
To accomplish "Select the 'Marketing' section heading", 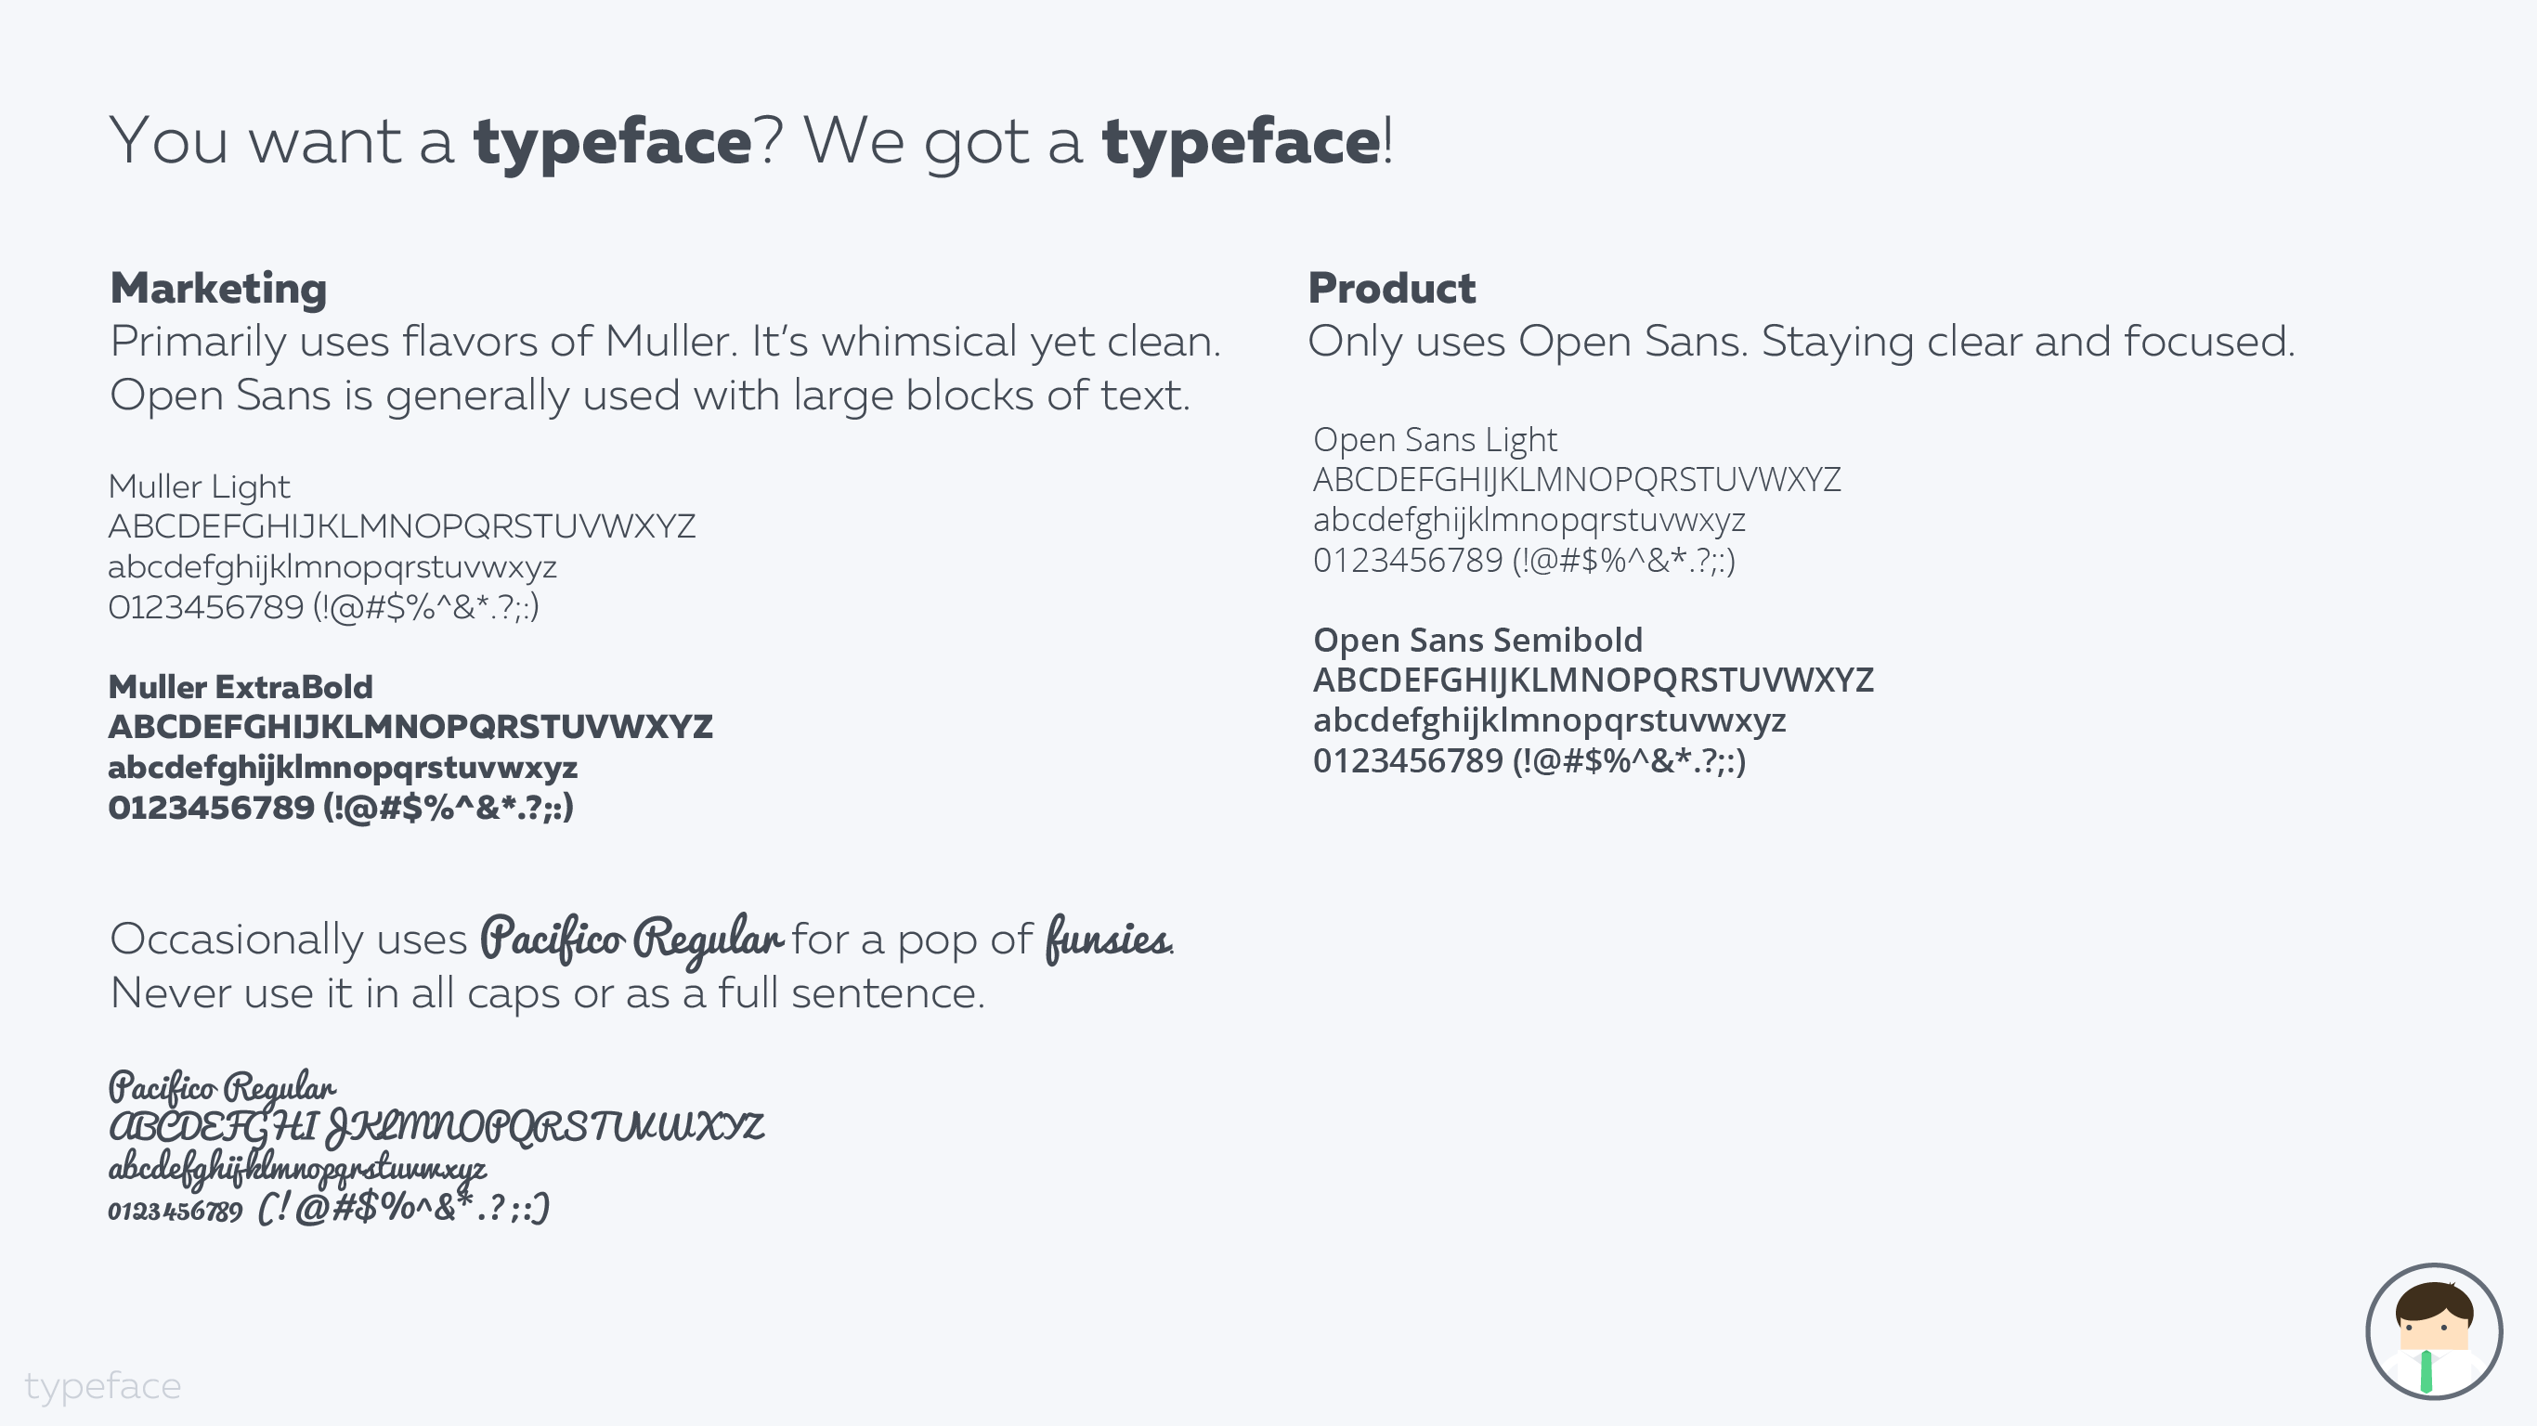I will [x=217, y=289].
